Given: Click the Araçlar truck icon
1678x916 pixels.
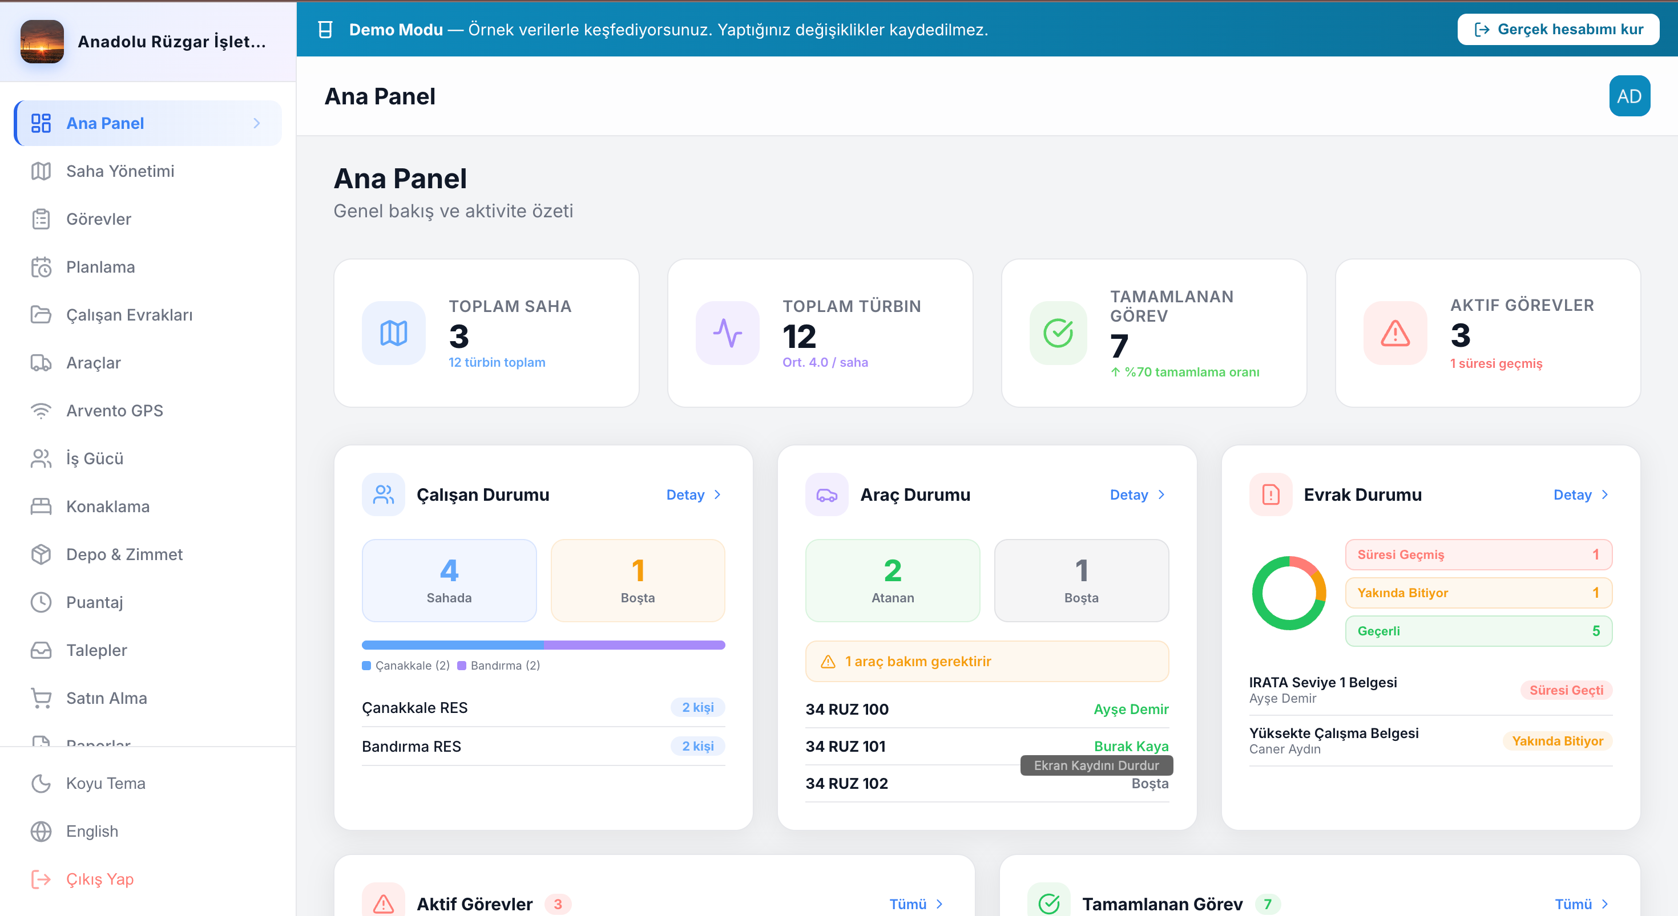Looking at the screenshot, I should coord(41,363).
